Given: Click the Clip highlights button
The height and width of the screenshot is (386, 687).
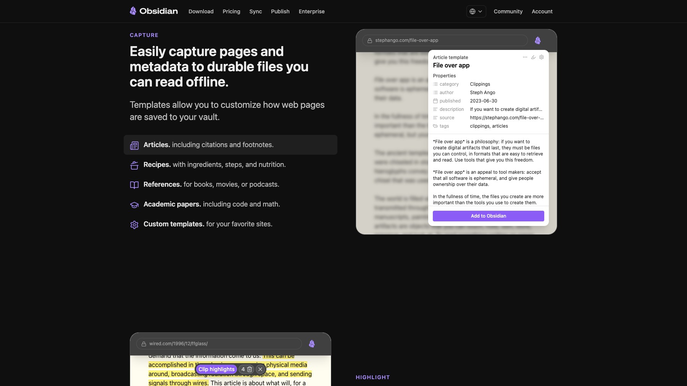Looking at the screenshot, I should (216, 369).
